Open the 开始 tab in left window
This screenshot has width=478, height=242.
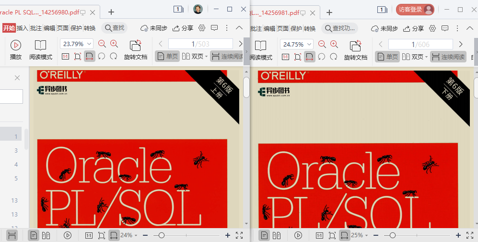point(9,28)
